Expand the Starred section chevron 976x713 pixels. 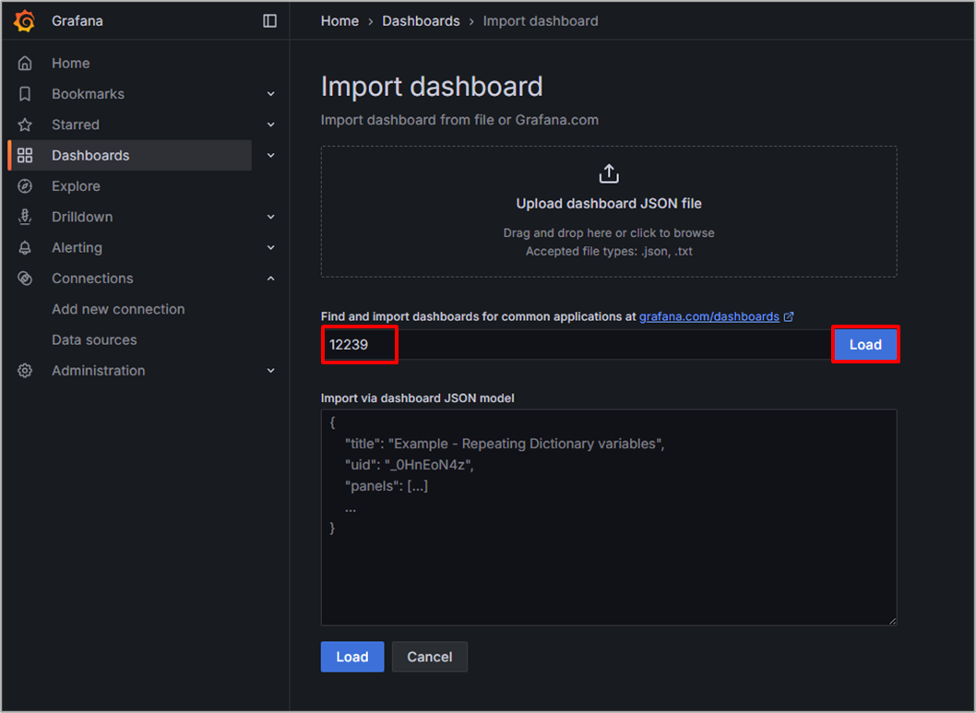click(x=270, y=125)
